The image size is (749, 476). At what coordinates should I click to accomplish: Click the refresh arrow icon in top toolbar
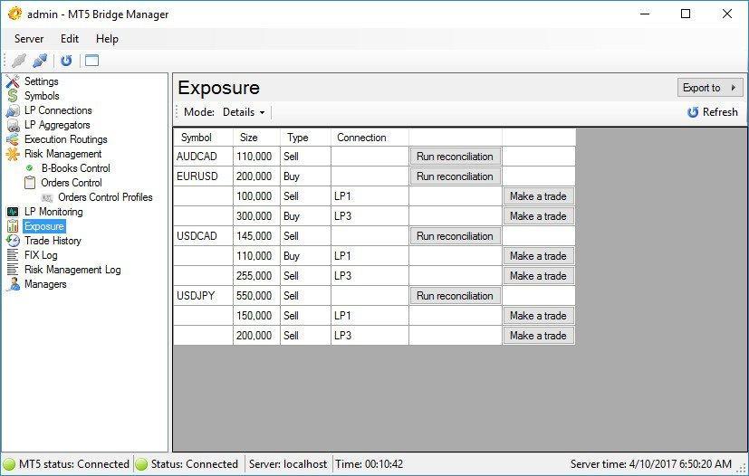click(x=66, y=61)
